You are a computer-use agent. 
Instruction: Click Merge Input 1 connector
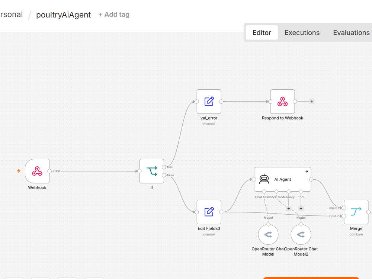coord(344,208)
